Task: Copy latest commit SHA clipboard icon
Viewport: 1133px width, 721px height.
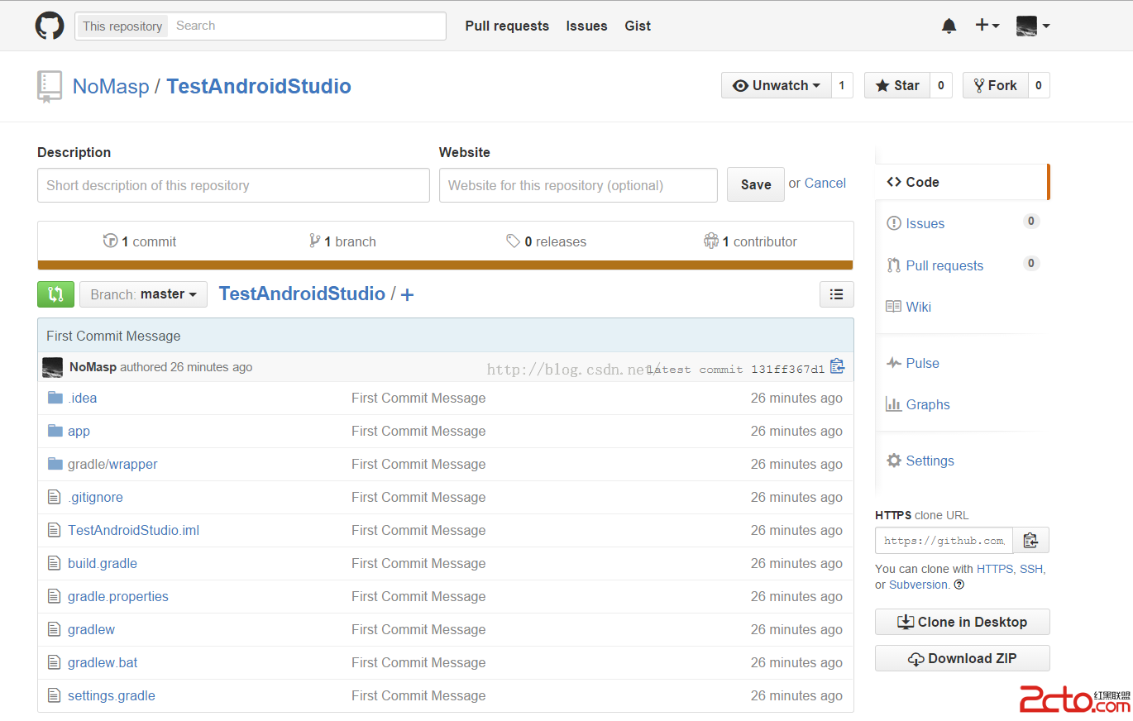Action: coord(837,366)
